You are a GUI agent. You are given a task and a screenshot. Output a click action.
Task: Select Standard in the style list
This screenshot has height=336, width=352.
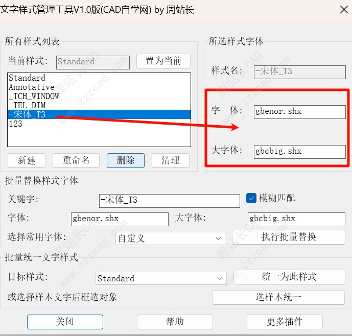(x=27, y=78)
